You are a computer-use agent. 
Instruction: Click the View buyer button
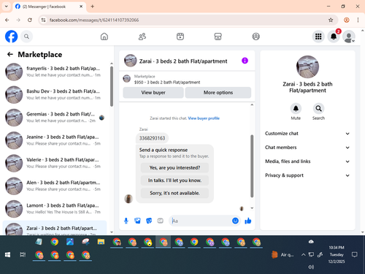[x=153, y=93]
